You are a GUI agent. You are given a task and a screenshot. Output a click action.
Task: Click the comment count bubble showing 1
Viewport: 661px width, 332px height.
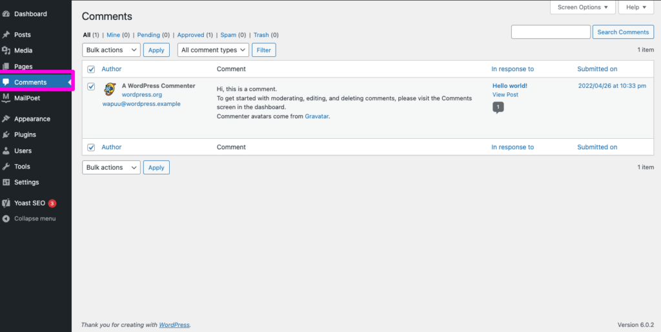(x=498, y=108)
